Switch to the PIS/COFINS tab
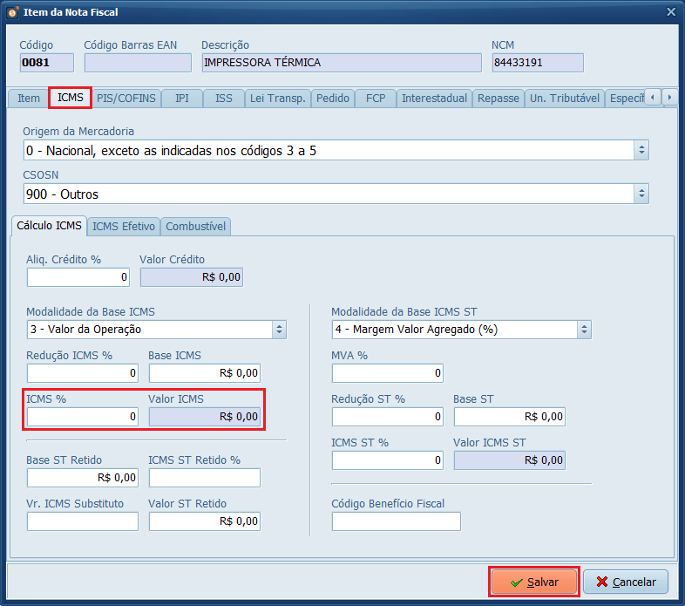The height and width of the screenshot is (606, 685). coord(126,99)
